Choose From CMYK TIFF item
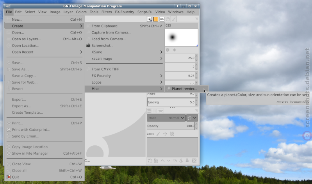The image size is (312, 184). pyautogui.click(x=124, y=69)
